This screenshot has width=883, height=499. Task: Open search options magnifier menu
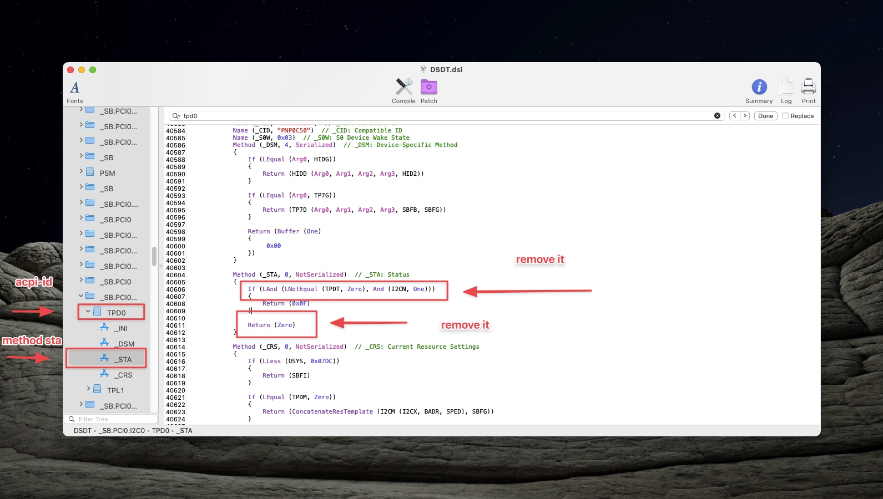coord(176,116)
